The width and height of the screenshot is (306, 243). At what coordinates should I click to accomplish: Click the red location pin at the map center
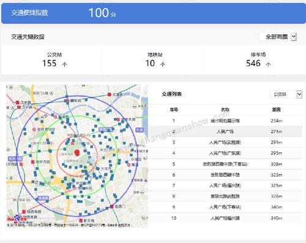[x=77, y=153]
